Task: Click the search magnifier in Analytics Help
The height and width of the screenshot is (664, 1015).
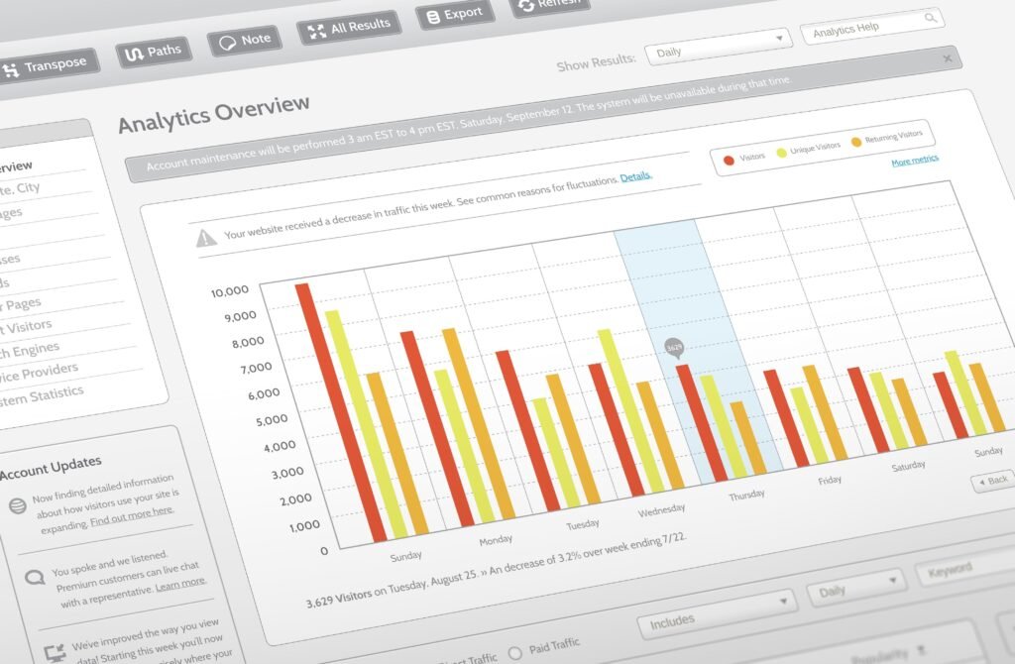Action: coord(930,18)
